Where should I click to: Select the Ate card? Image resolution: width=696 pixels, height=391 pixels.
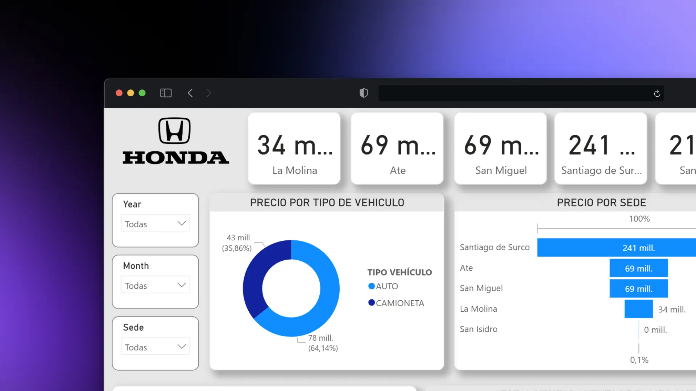tap(397, 148)
